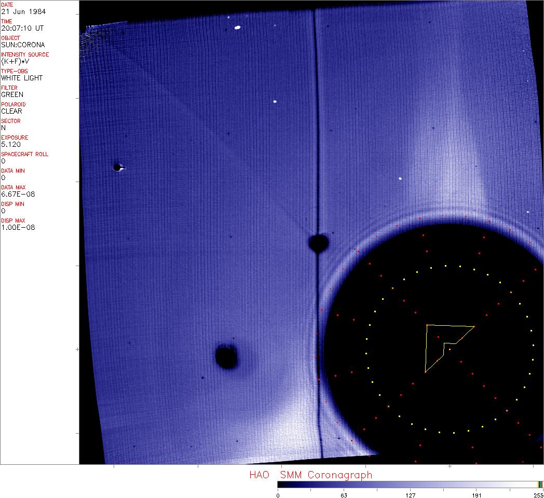The width and height of the screenshot is (544, 498).
Task: Select the largest elongated bright white spot
Action: point(238,27)
